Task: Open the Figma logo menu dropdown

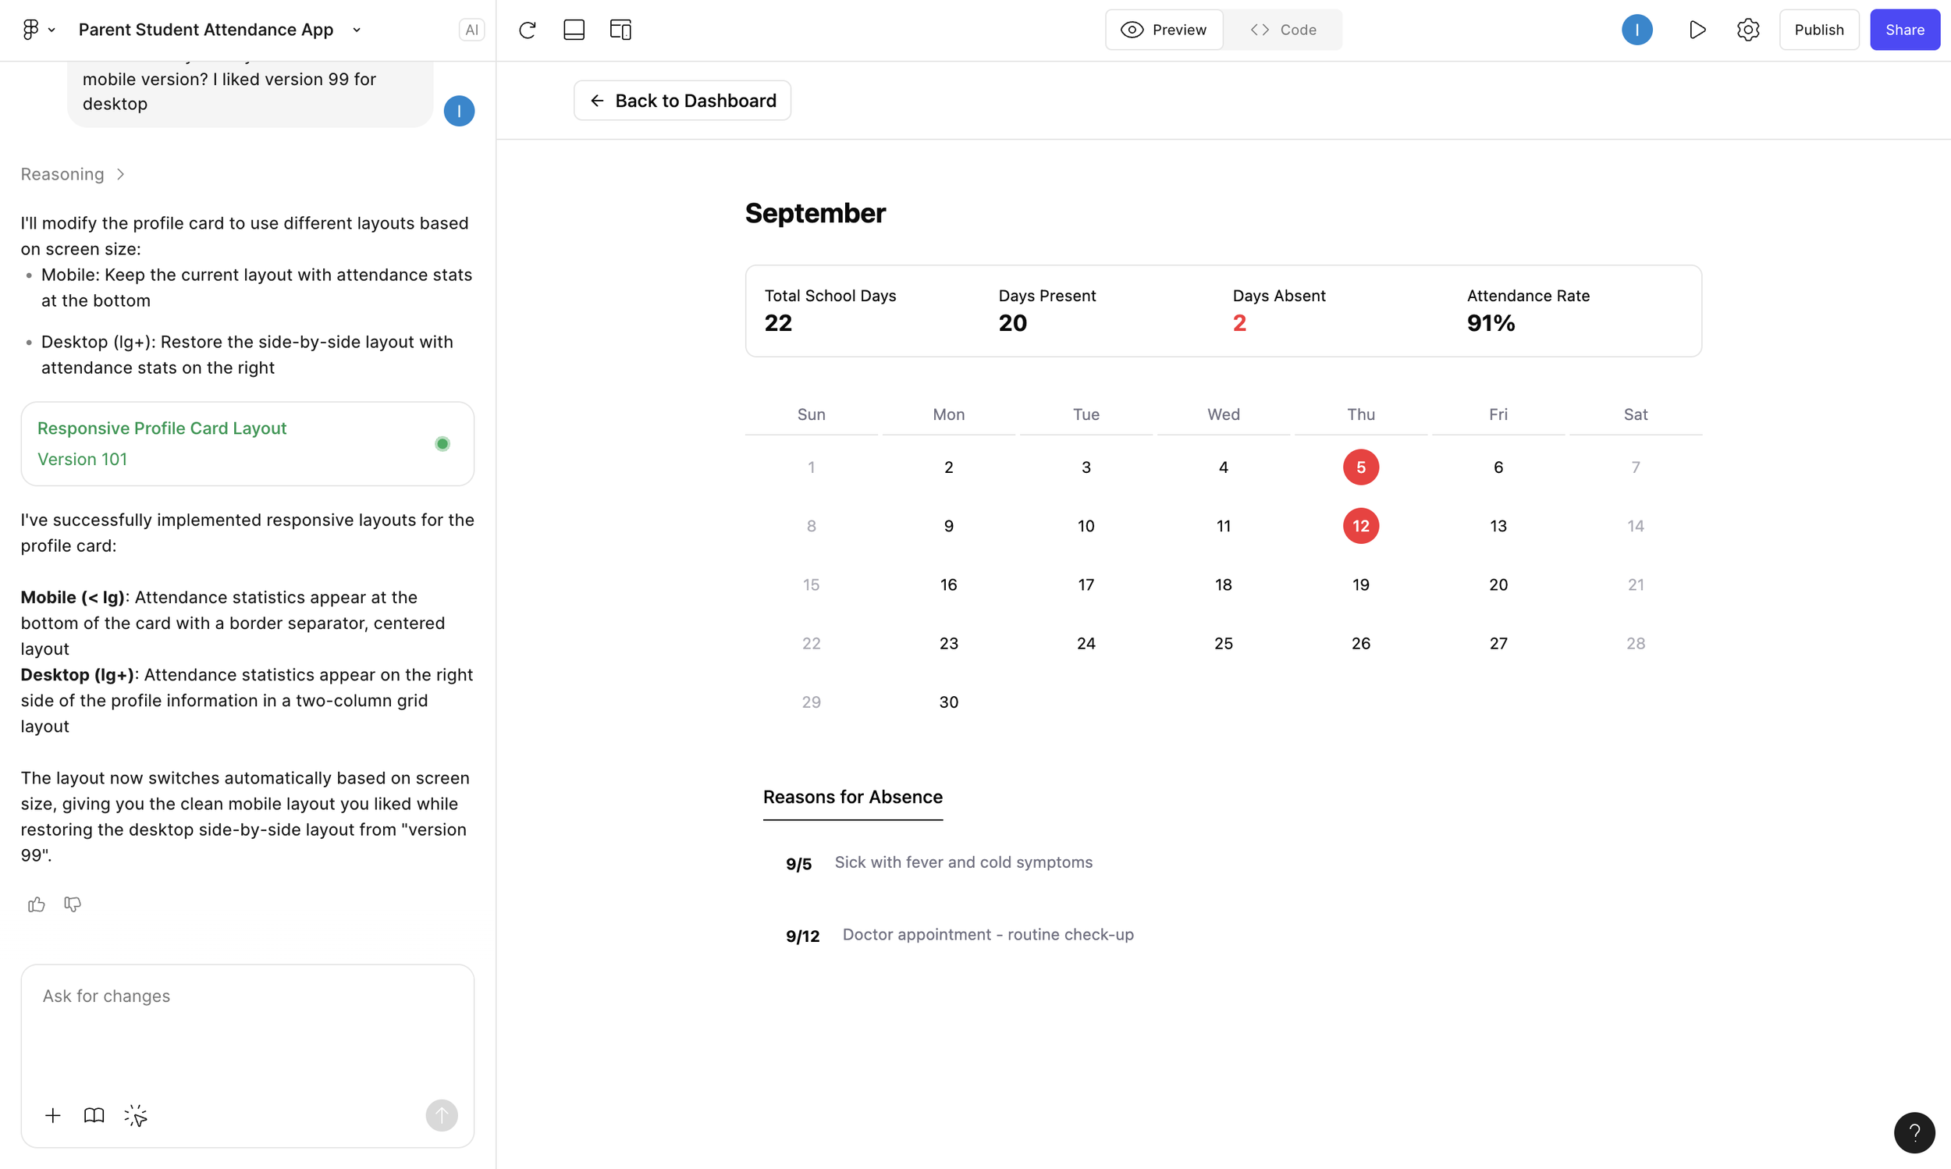Action: [37, 30]
